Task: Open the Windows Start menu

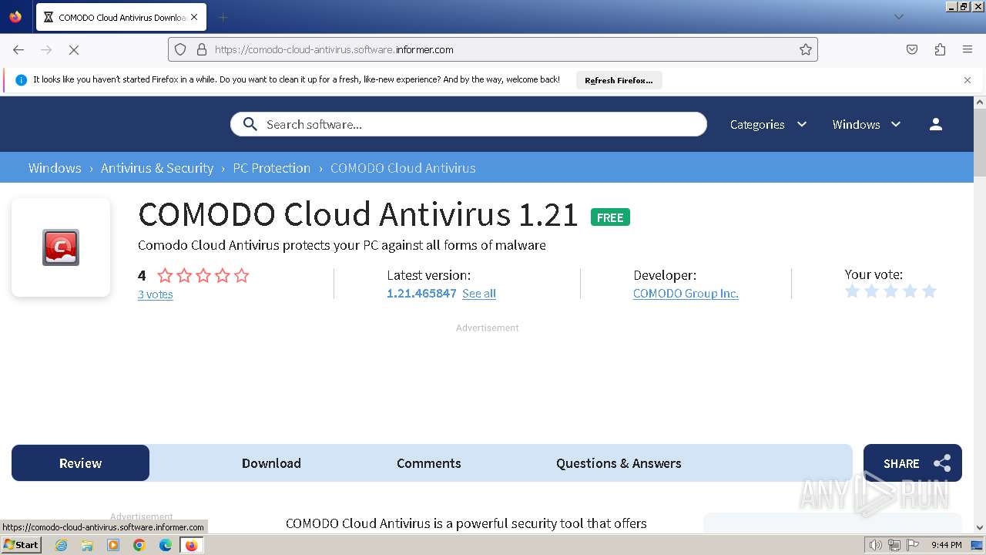Action: [x=21, y=545]
